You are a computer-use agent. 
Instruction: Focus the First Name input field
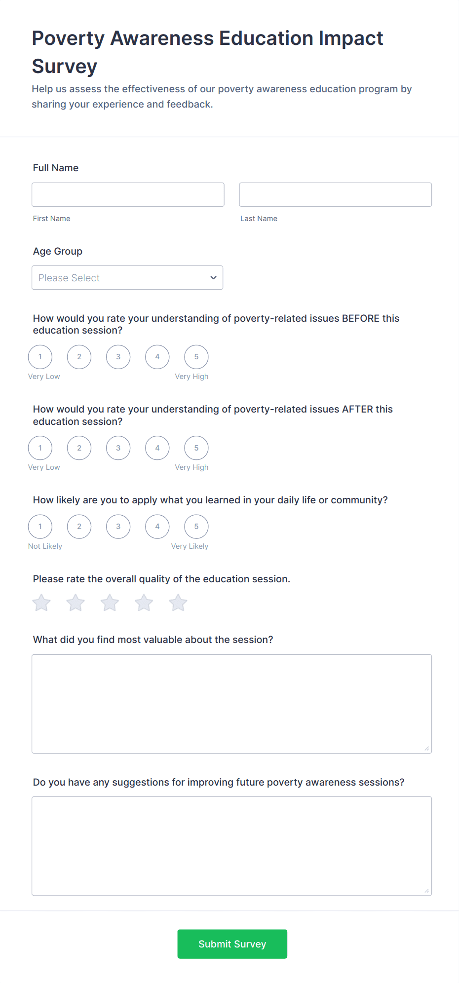pos(128,195)
